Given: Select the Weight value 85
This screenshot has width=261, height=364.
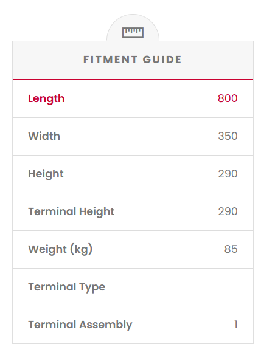Looking at the screenshot, I should tap(231, 249).
